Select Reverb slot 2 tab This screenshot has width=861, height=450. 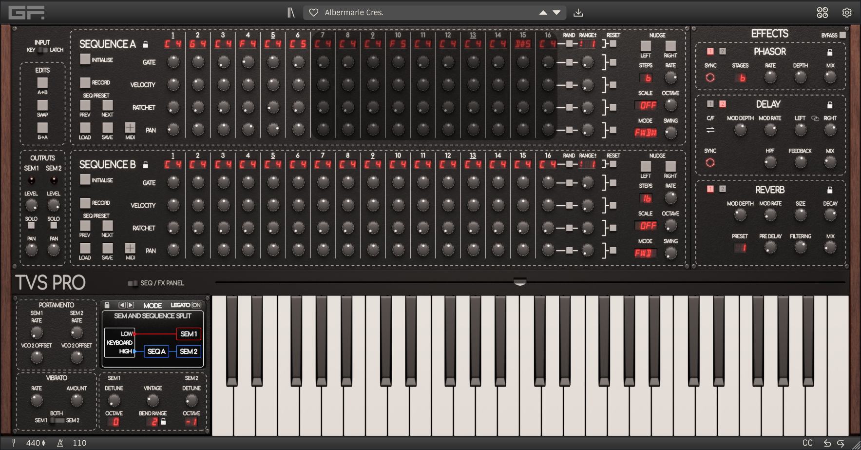722,189
